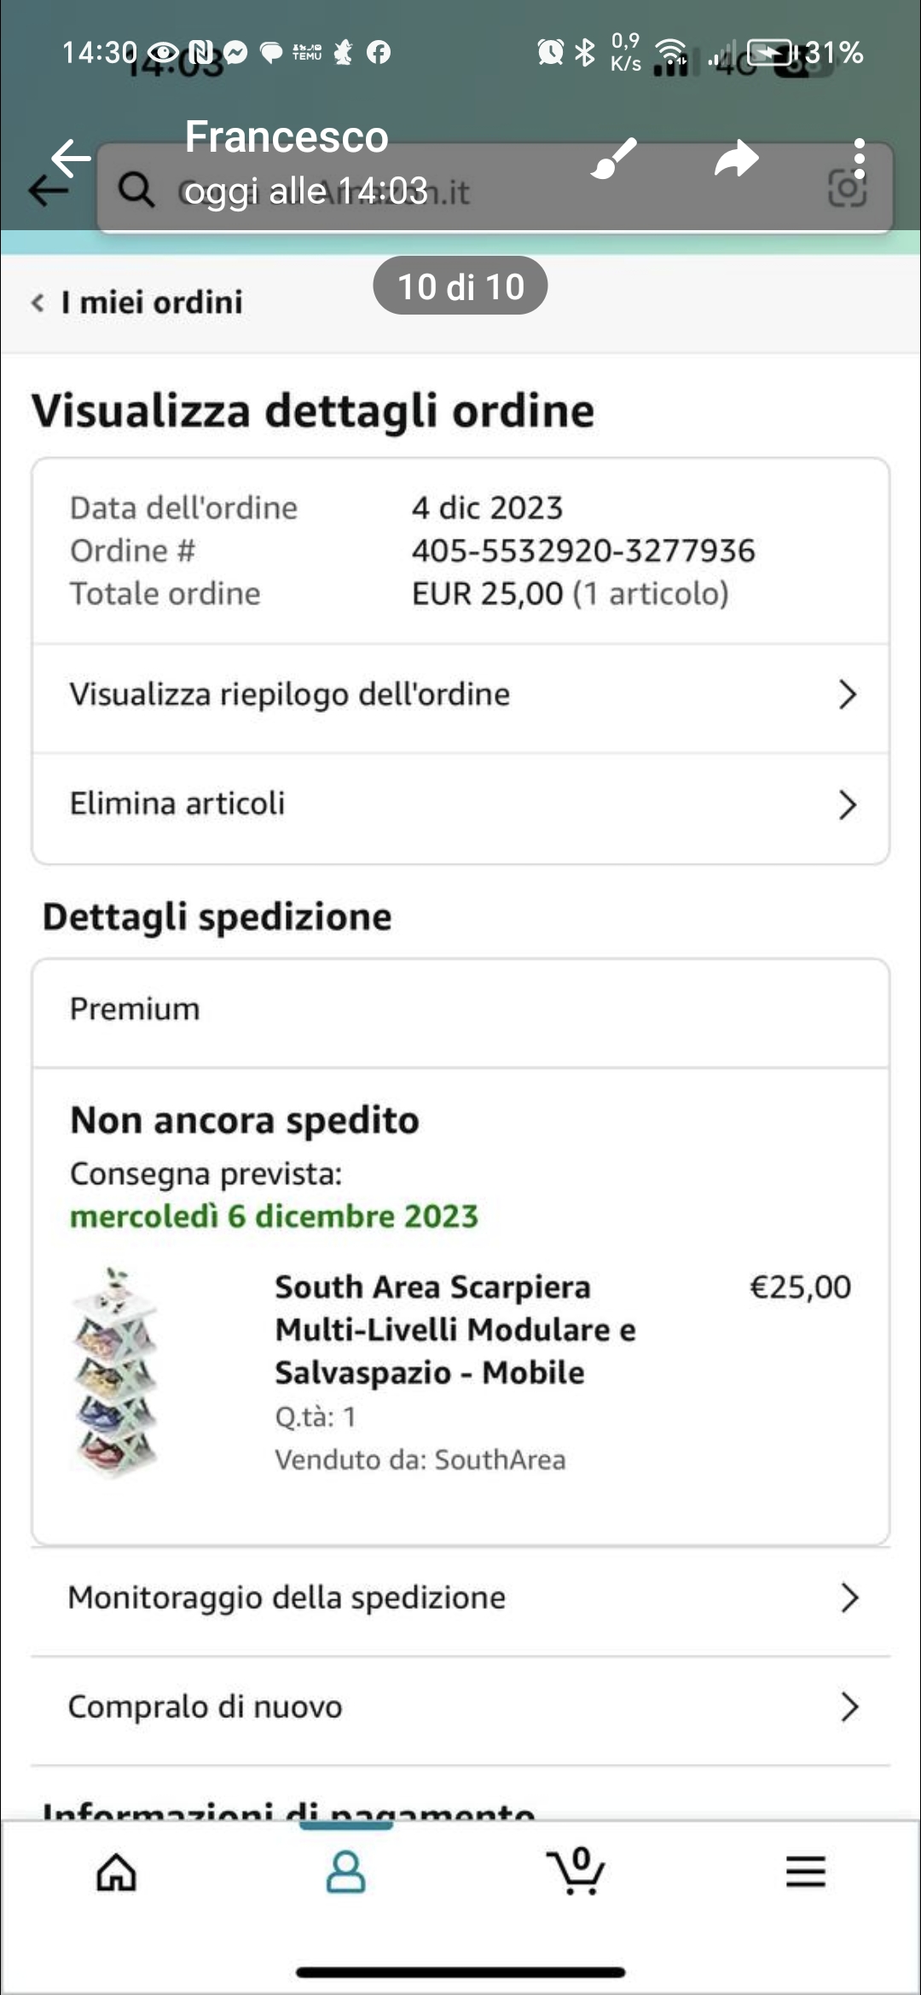Viewport: 921px width, 1995px height.
Task: Open Elimina articoli row
Action: pos(460,804)
